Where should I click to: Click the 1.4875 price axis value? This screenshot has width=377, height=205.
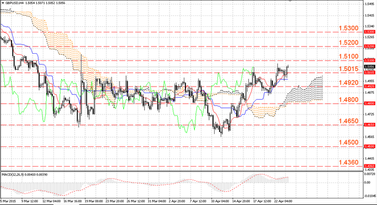pyautogui.click(x=369, y=93)
